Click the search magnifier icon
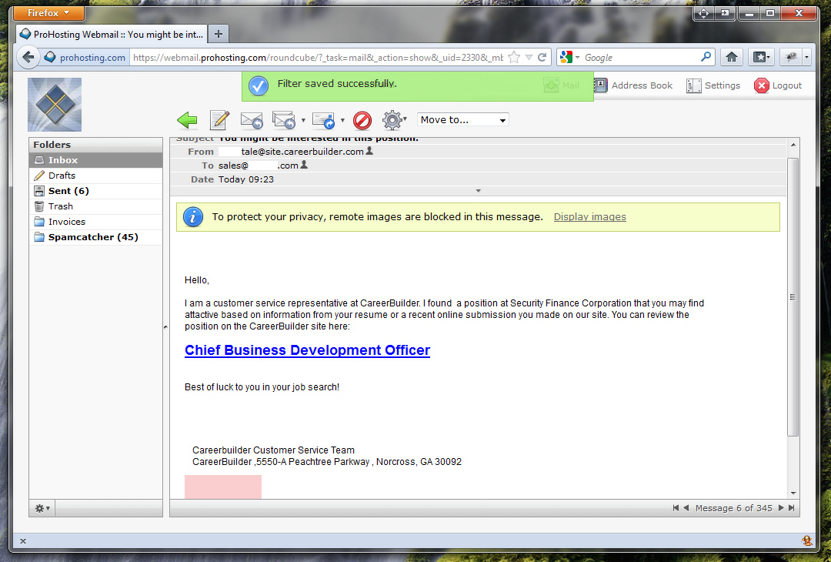The image size is (831, 562). [x=706, y=57]
